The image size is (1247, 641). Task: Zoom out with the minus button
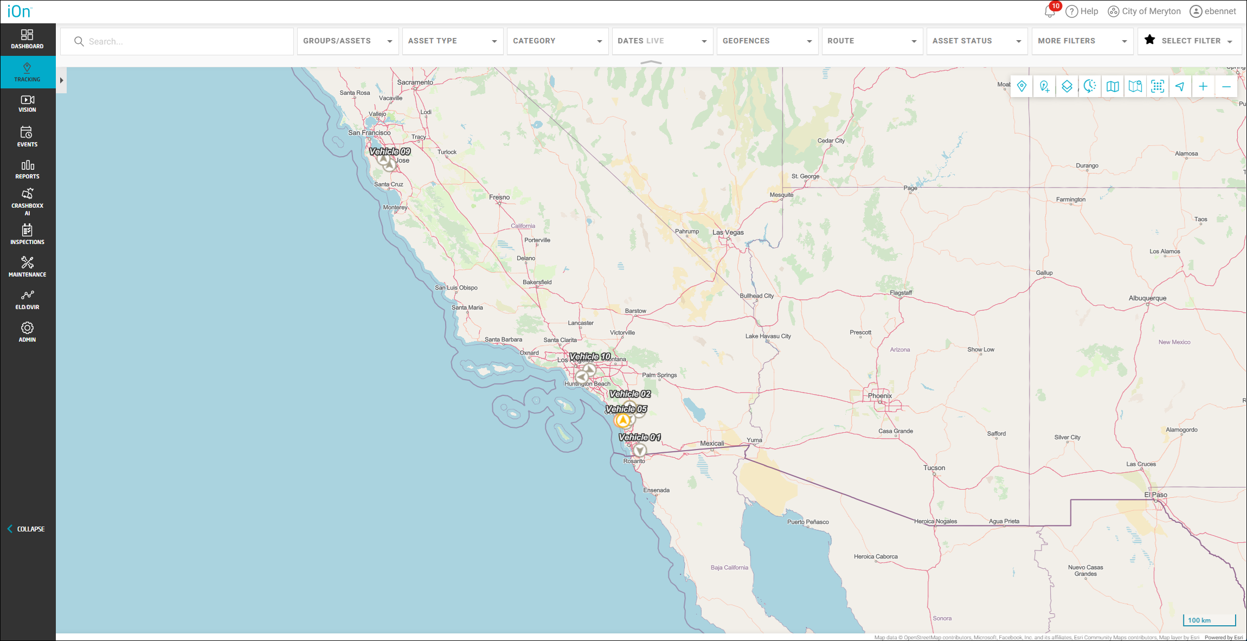(1226, 87)
